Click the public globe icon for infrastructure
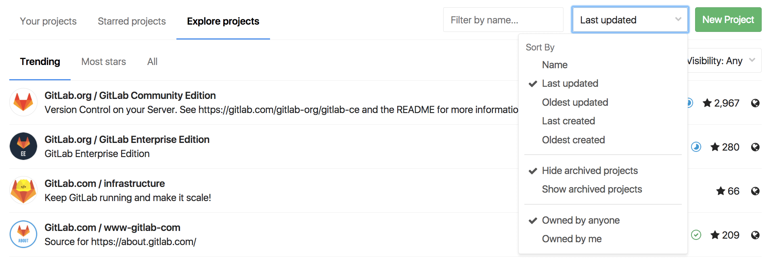773x258 pixels. (755, 191)
